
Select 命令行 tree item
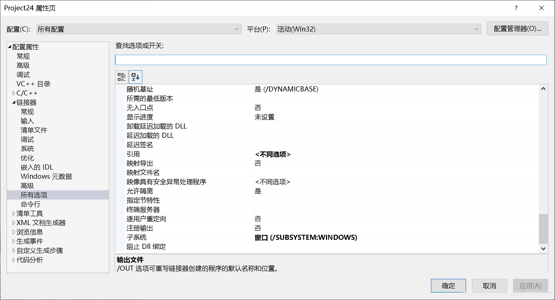[x=31, y=204]
